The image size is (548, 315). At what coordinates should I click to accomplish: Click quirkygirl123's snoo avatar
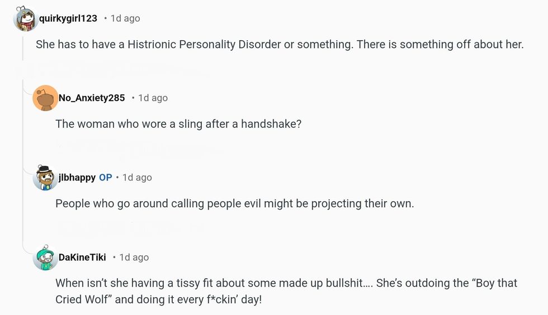tap(25, 19)
